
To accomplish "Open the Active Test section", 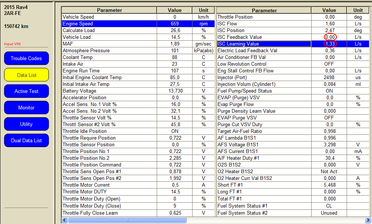I will tap(26, 91).
